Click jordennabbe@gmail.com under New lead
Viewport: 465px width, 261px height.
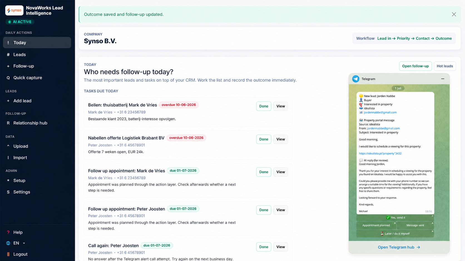(x=380, y=112)
